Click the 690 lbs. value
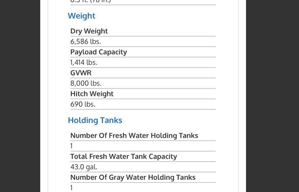The image size is (299, 192). (x=83, y=104)
